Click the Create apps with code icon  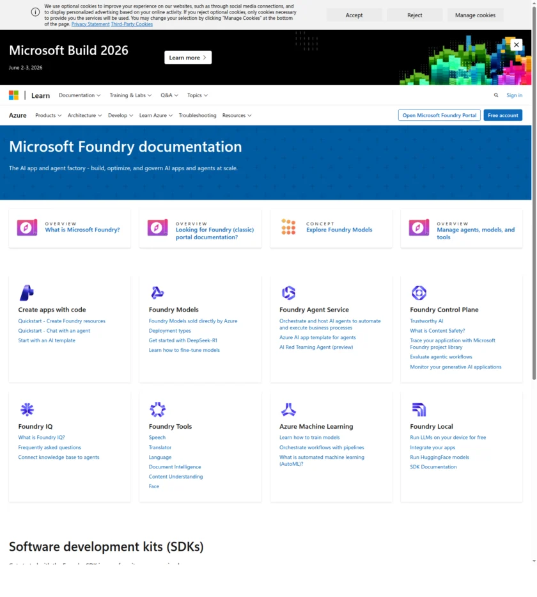pyautogui.click(x=26, y=292)
